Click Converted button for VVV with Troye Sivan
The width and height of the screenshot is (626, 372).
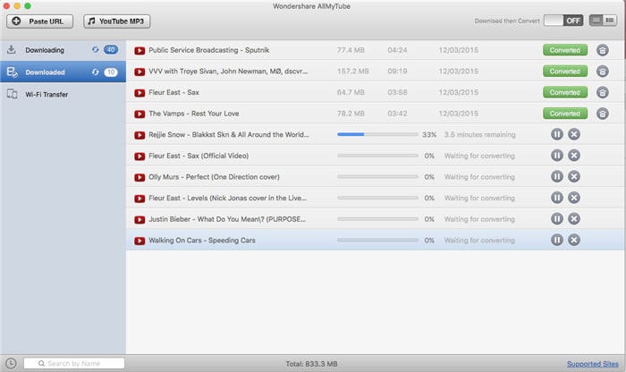(564, 71)
